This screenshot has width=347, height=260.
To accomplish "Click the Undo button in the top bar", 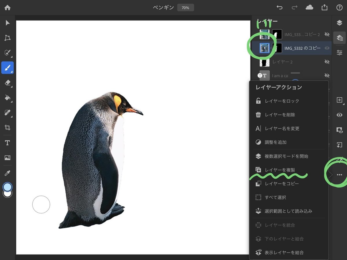I will click(279, 7).
